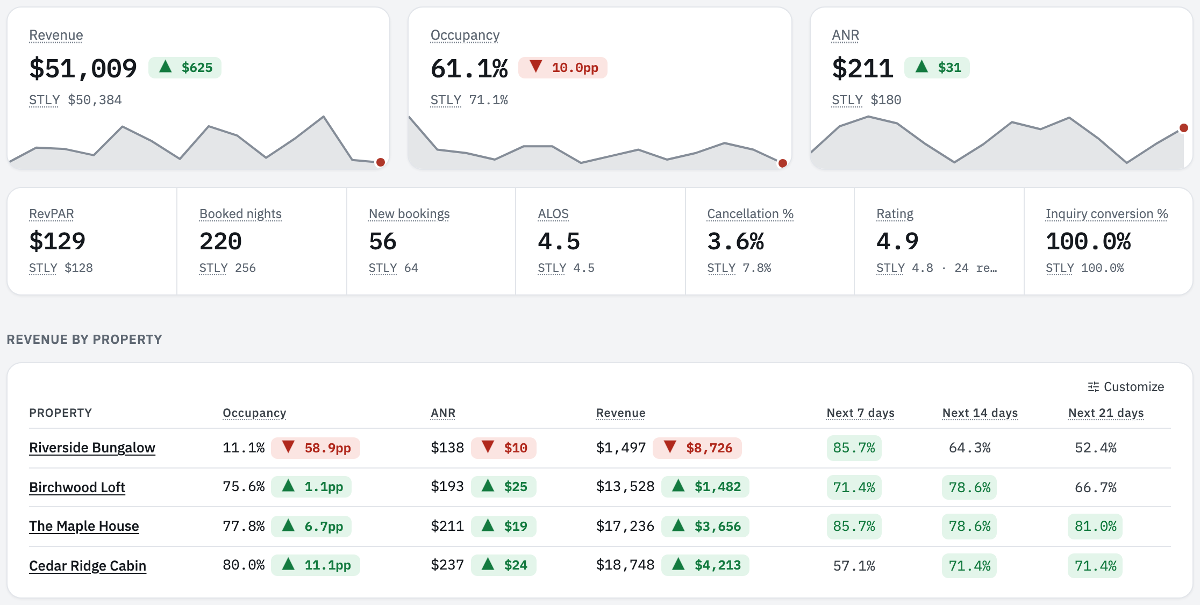Screen dimensions: 1200x605
Task: Click the Cancellation % metric label
Action: 750,214
